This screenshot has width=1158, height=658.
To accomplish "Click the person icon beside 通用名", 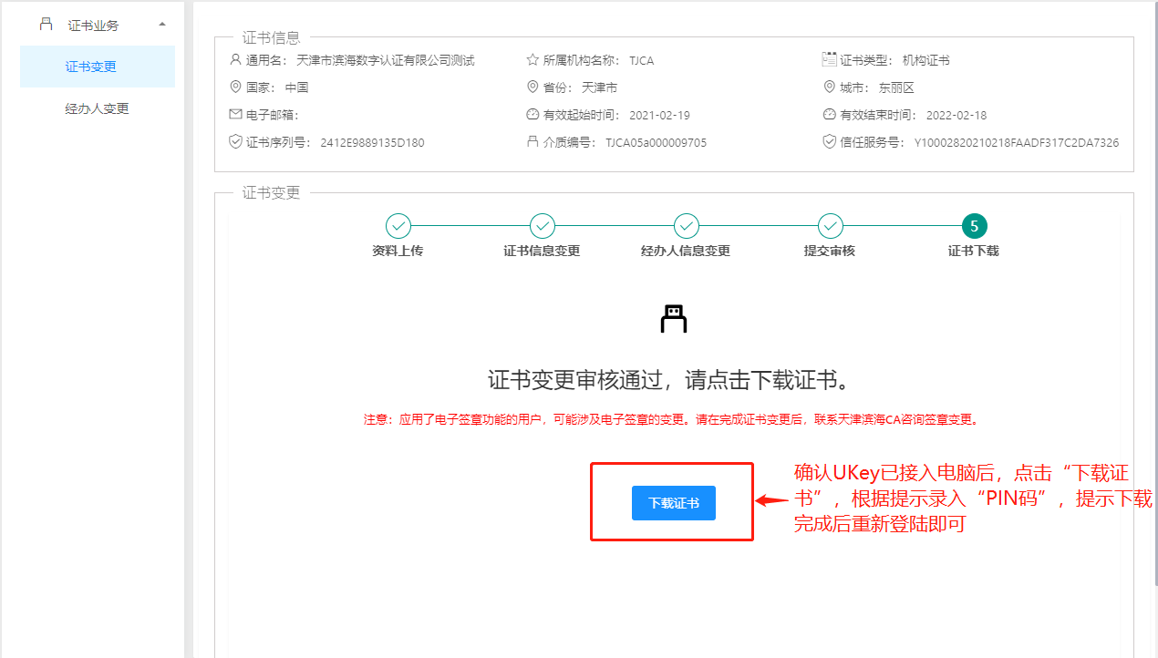I will [x=235, y=60].
